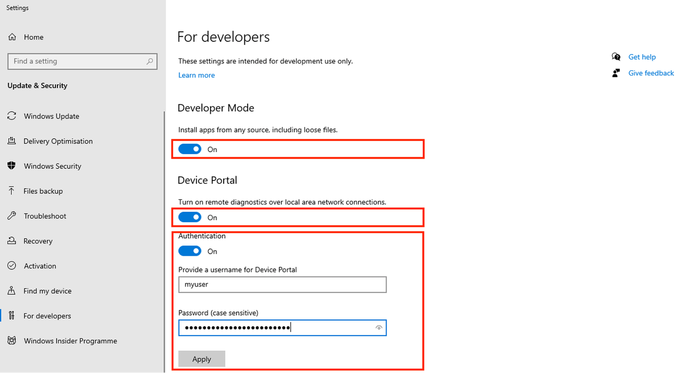The width and height of the screenshot is (684, 373).
Task: Reveal the Device Portal password
Action: point(379,327)
